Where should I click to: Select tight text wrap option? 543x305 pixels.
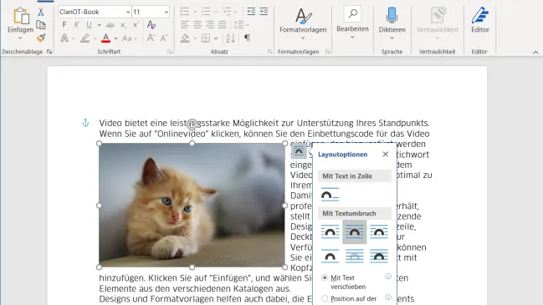pyautogui.click(x=355, y=231)
